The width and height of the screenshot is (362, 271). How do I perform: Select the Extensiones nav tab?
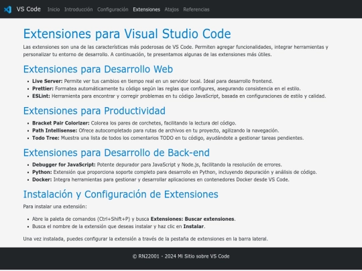146,9
